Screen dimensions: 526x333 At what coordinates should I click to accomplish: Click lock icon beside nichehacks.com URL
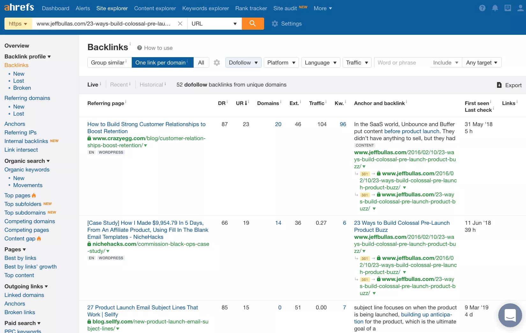point(89,244)
